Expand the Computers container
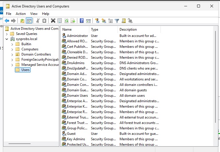The width and height of the screenshot is (220, 152). tap(12, 50)
